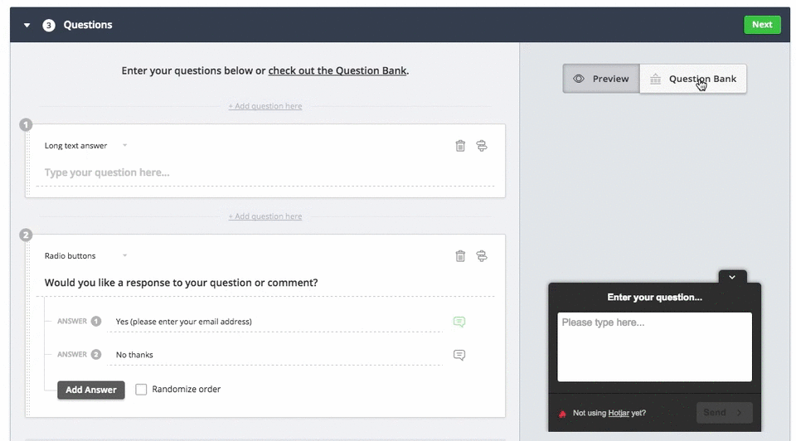Click the number 3 step badge
This screenshot has width=796, height=441.
click(49, 25)
